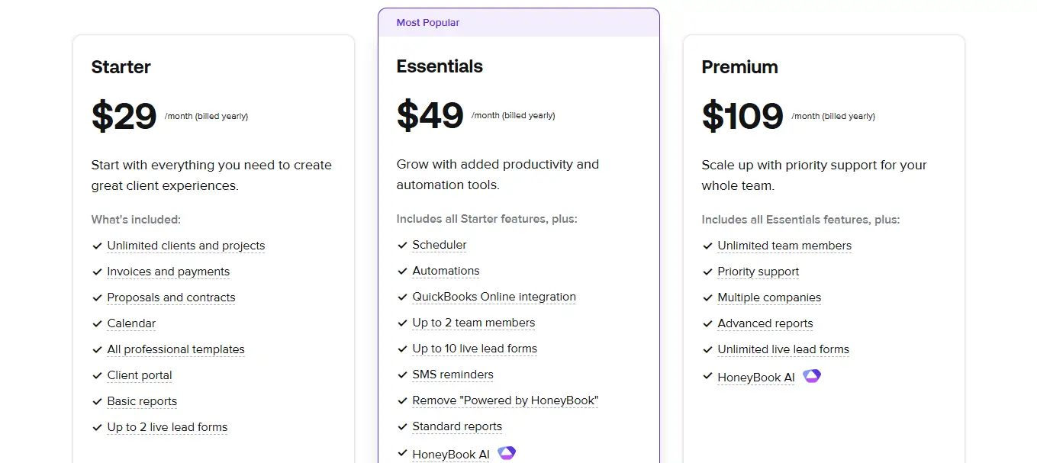Click the Most Popular badge on Essentials

point(428,23)
